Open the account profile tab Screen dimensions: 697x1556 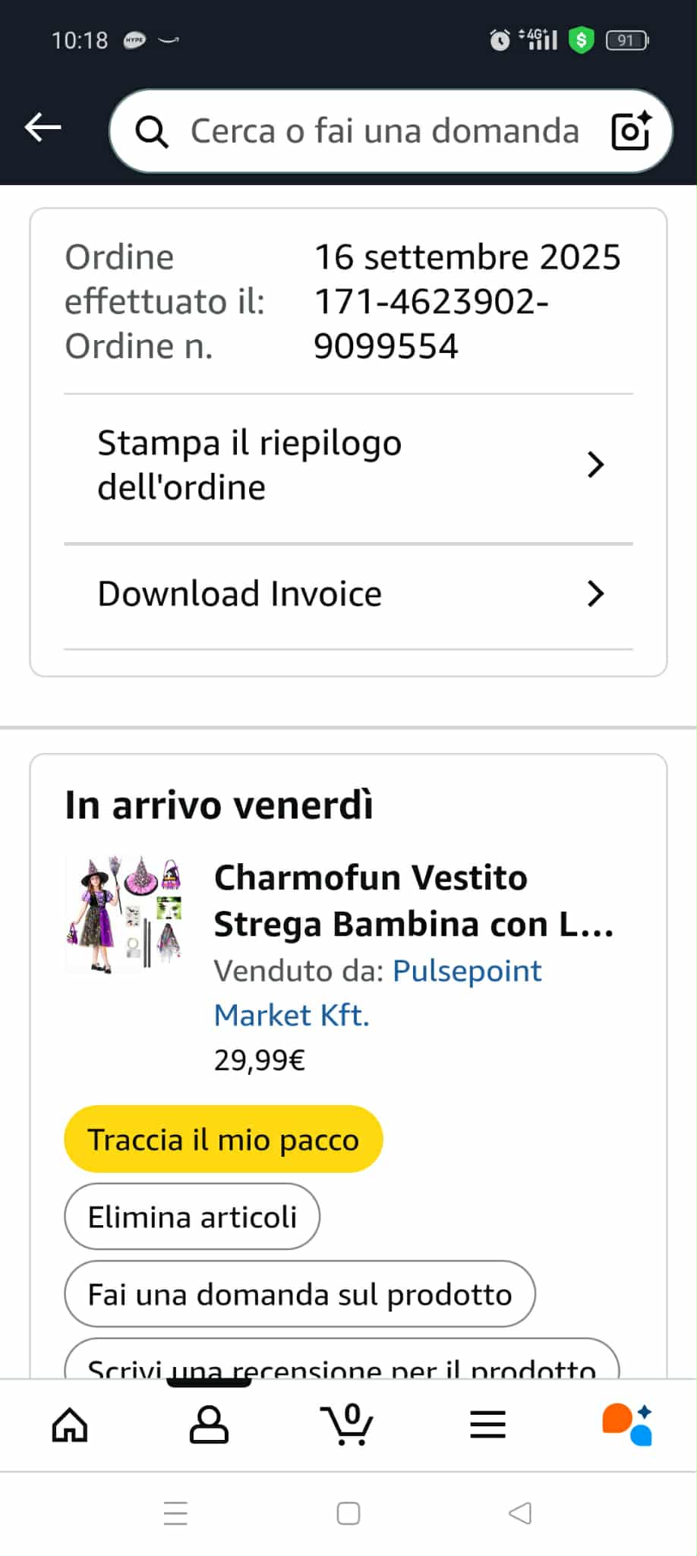(209, 1425)
